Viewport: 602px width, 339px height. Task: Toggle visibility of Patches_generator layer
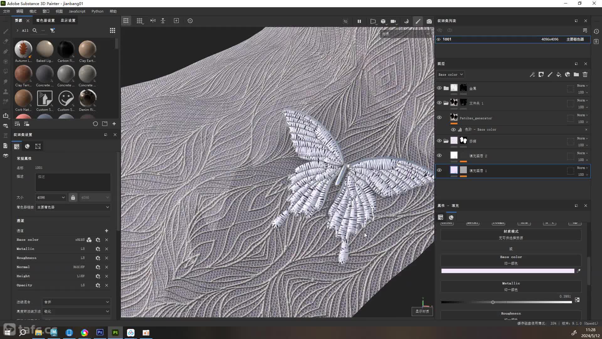click(x=439, y=118)
